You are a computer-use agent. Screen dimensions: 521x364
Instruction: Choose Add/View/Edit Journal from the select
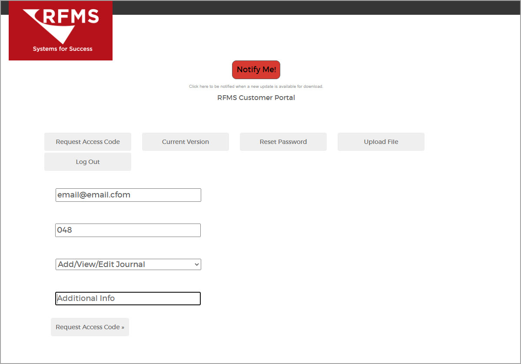tap(128, 264)
